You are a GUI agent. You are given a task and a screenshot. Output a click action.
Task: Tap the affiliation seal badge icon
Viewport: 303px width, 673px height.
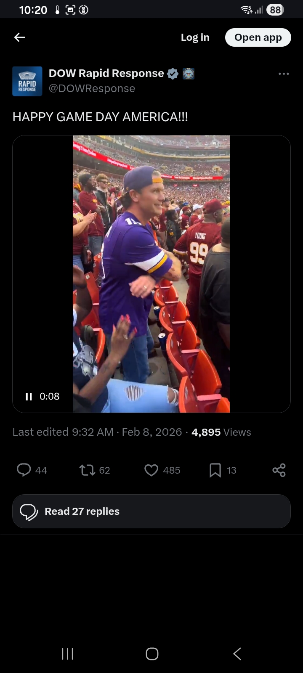coord(189,74)
